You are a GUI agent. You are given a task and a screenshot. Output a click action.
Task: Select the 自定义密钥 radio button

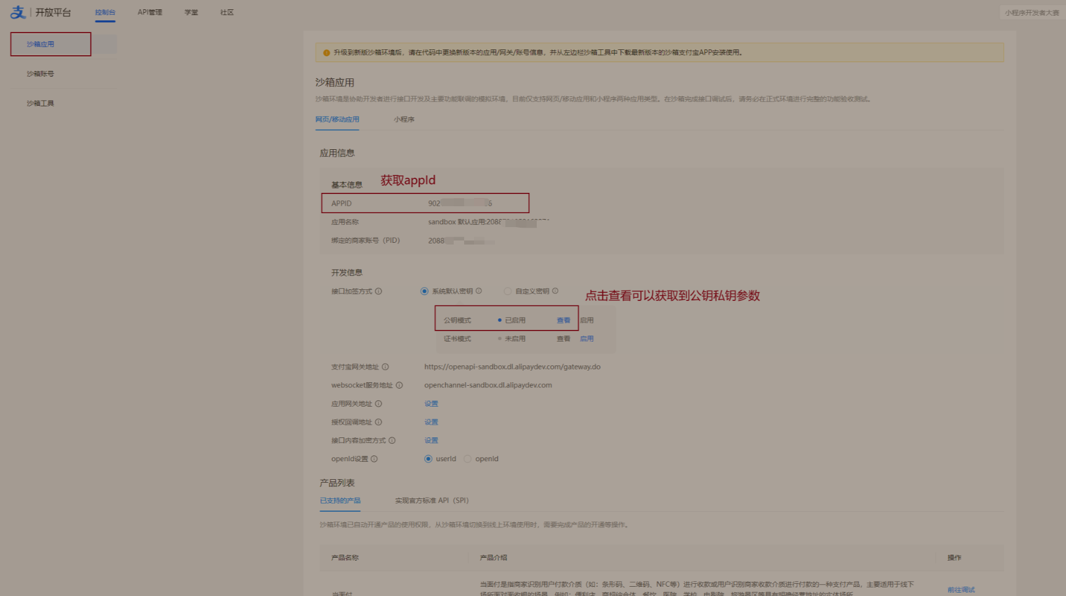point(508,291)
